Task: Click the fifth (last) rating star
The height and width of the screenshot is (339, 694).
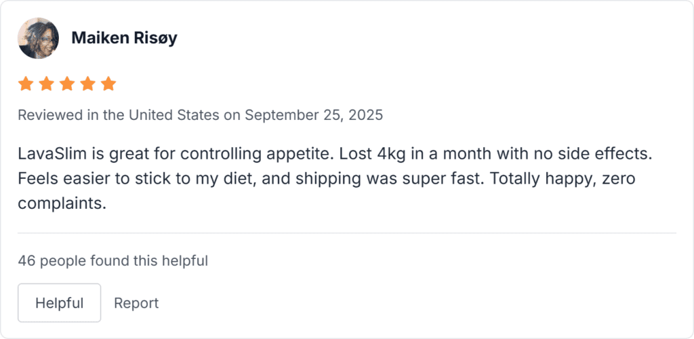Action: pos(108,84)
